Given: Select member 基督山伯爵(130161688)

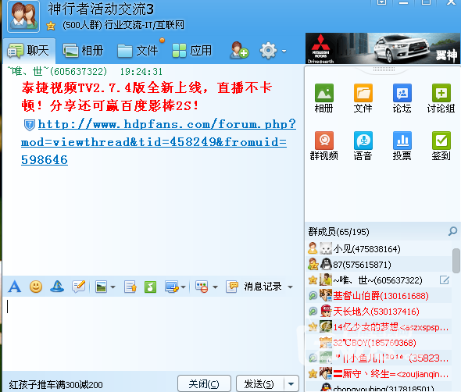Looking at the screenshot, I should click(379, 296).
